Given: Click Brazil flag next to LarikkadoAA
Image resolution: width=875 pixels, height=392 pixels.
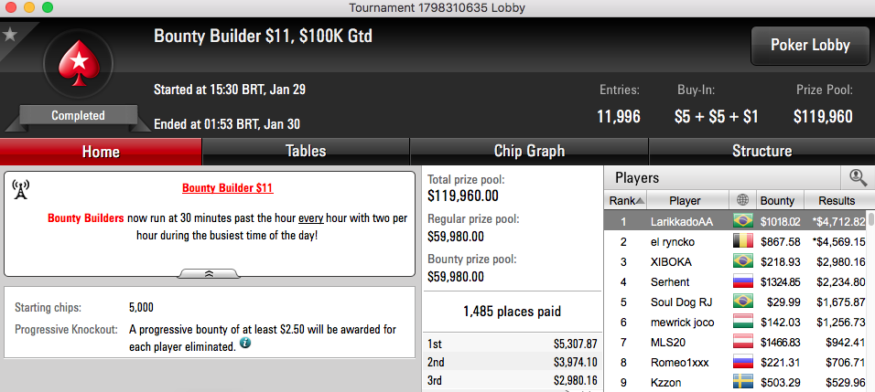Looking at the screenshot, I should (x=743, y=221).
